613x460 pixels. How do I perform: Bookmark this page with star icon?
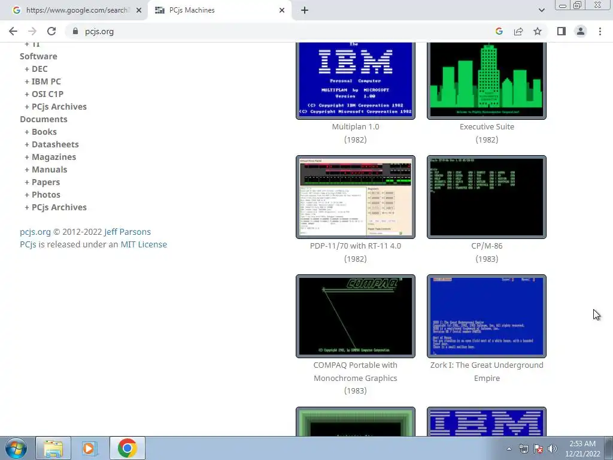coord(538,31)
